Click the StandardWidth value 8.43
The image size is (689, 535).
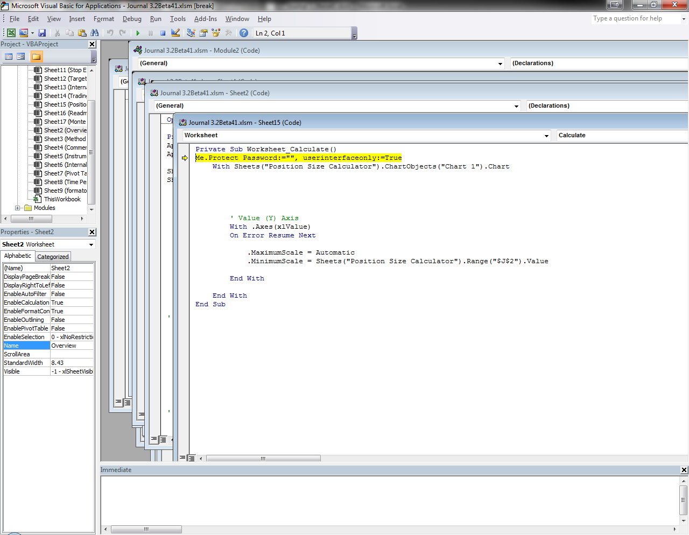click(72, 363)
